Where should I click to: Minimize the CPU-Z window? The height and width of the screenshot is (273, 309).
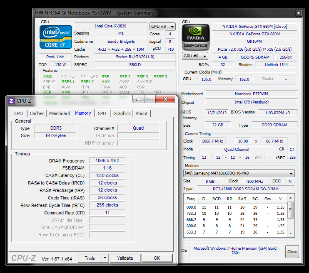(x=139, y=99)
